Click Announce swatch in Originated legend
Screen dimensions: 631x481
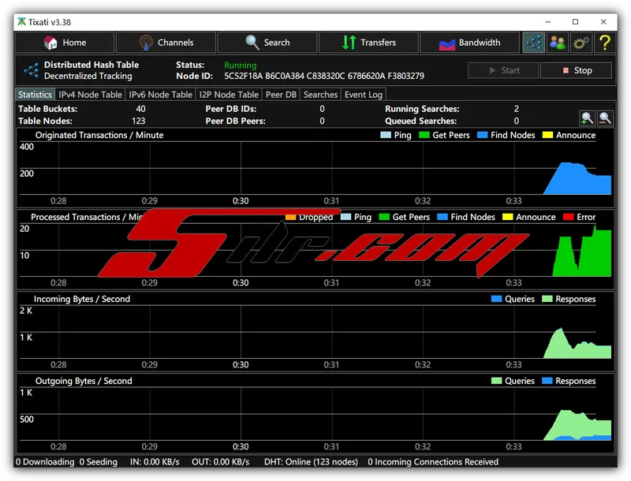tap(547, 135)
